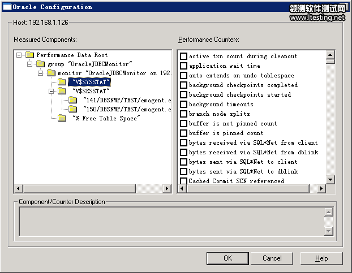
Task: Click components tree horizontal scroll thumb
Action: (x=79, y=189)
